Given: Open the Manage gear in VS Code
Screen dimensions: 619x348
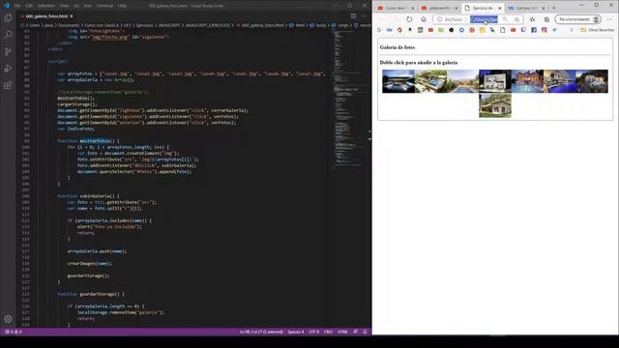Looking at the screenshot, I should 8,319.
